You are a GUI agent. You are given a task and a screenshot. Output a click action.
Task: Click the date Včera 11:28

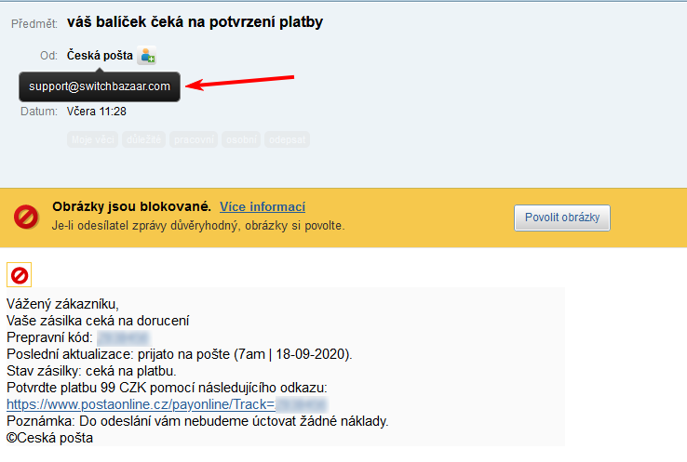point(97,112)
